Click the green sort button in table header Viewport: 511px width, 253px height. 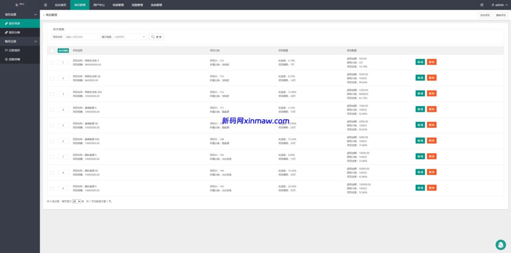63,51
